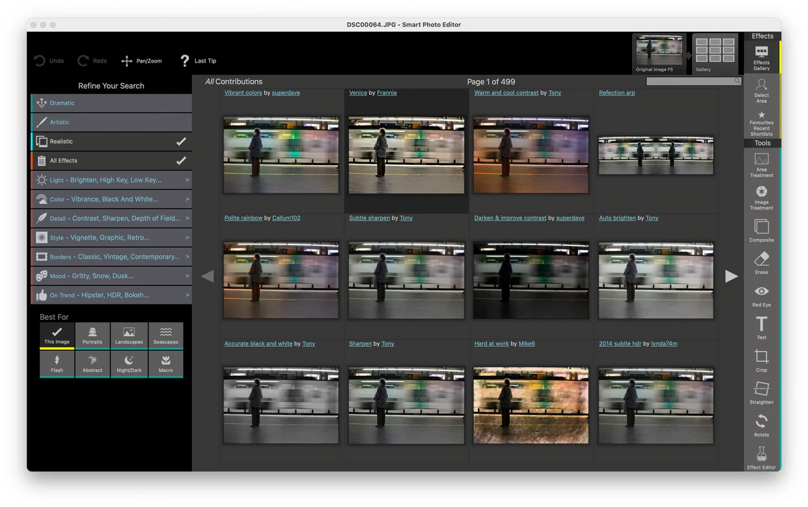Image resolution: width=808 pixels, height=507 pixels.
Task: Toggle Best For Macro
Action: 166,364
